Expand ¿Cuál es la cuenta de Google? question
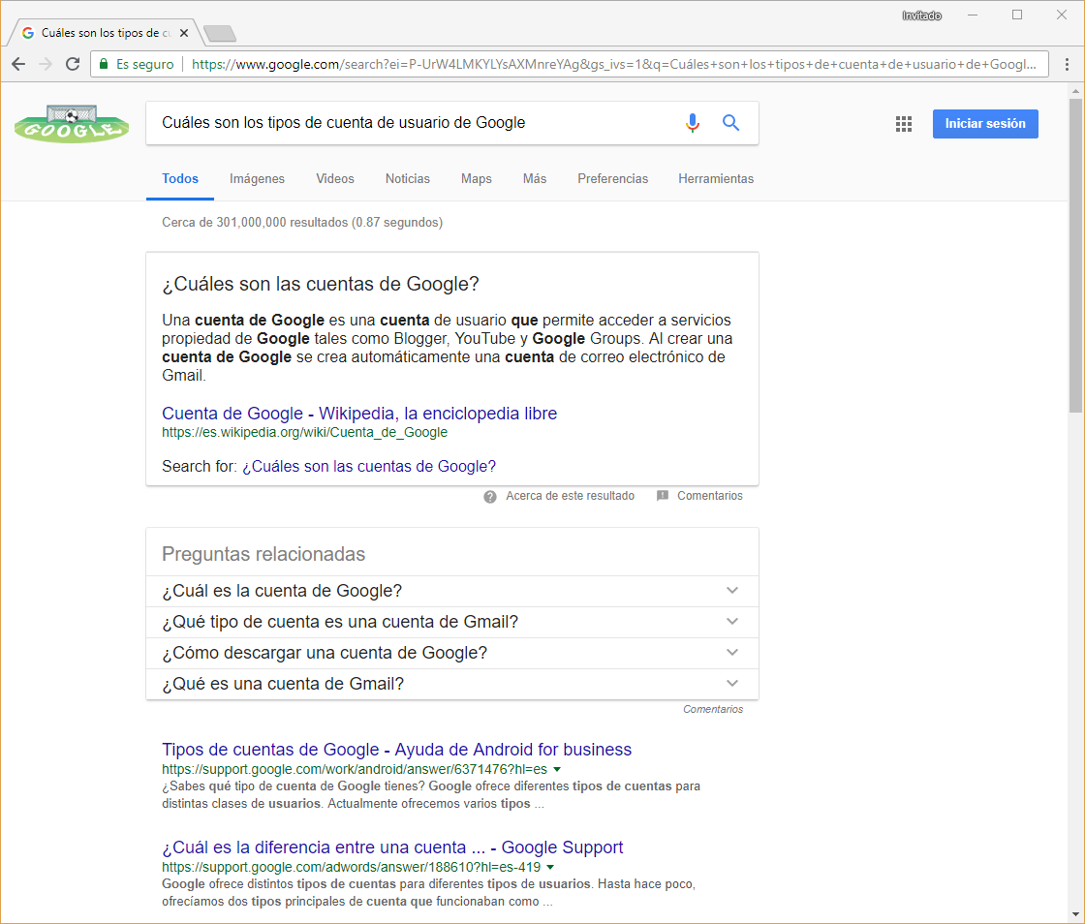1085x924 pixels. (x=452, y=592)
